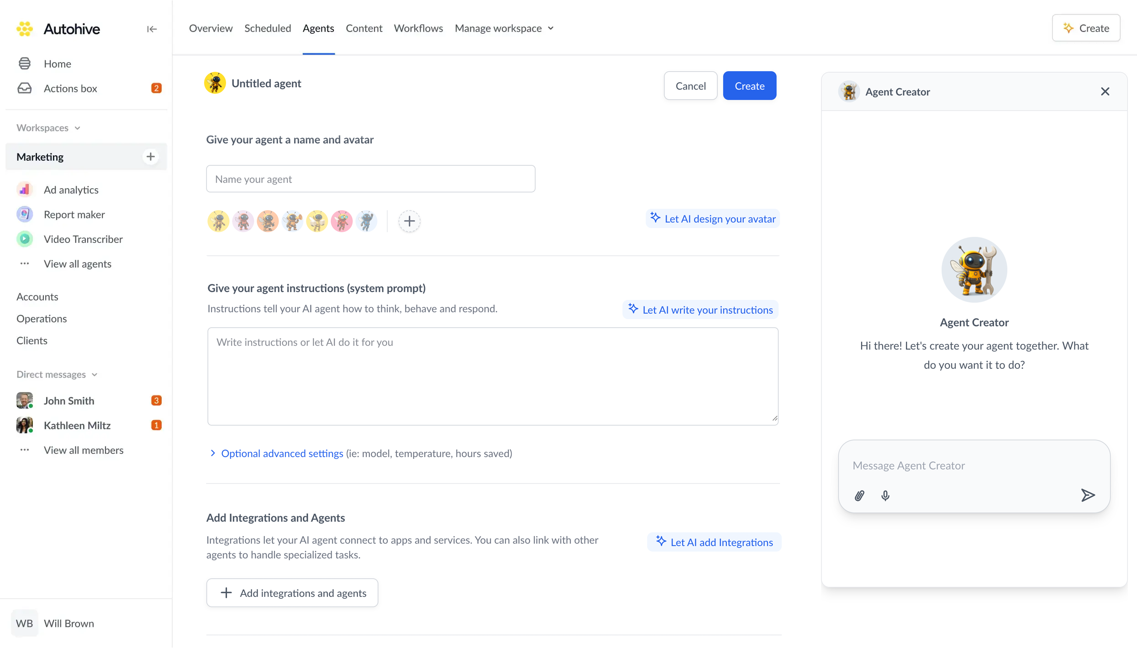1137x648 pixels.
Task: Click the blue Create agent button
Action: coord(749,86)
